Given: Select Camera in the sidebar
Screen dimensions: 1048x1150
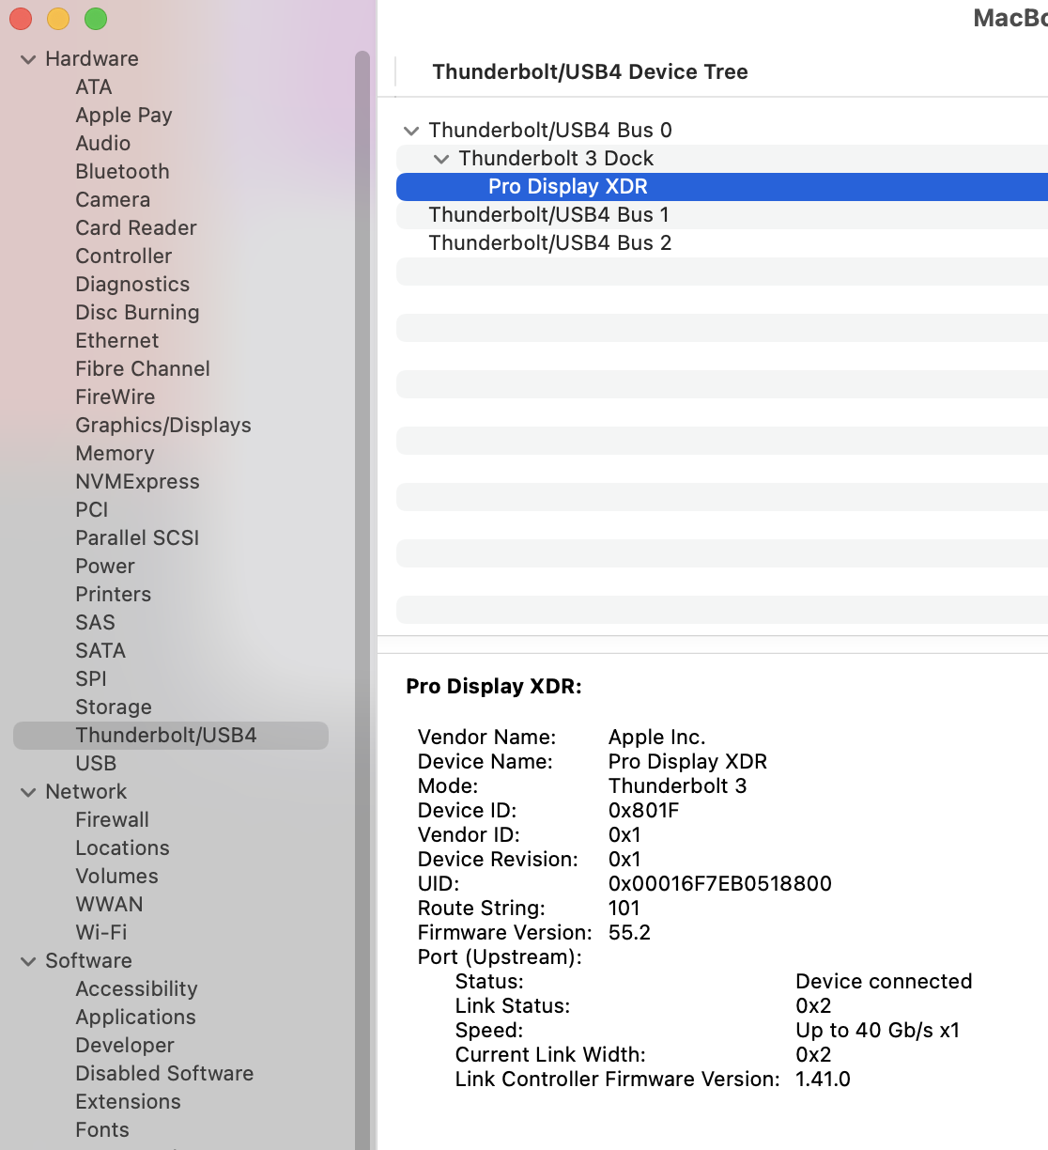Looking at the screenshot, I should tap(113, 200).
